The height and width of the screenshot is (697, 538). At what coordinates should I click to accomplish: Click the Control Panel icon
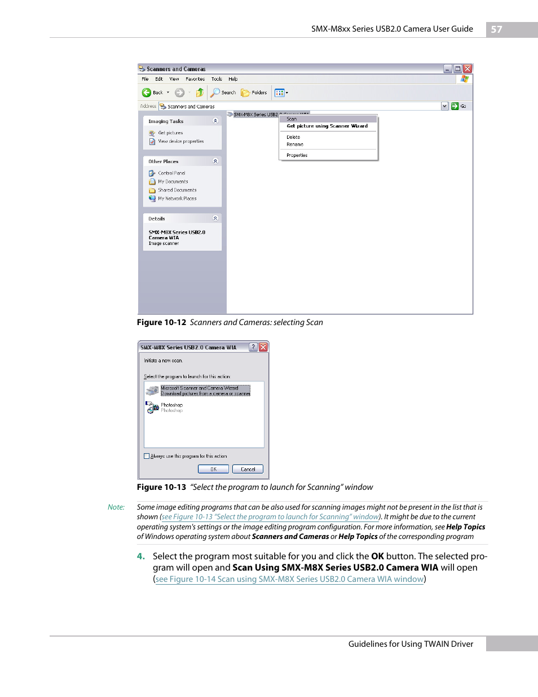coord(152,173)
